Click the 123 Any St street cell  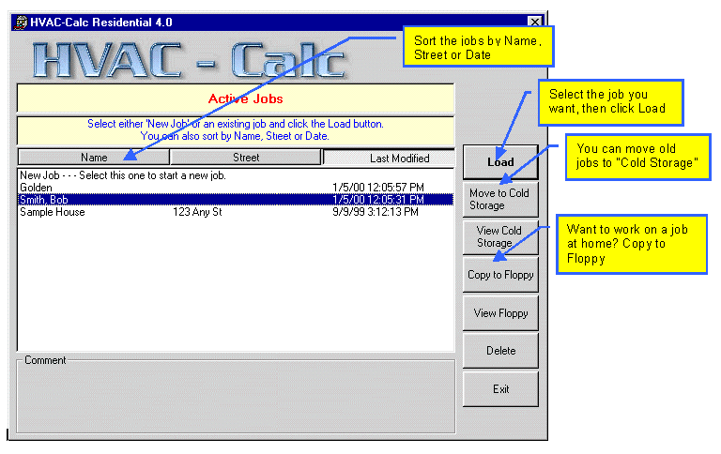[x=197, y=212]
